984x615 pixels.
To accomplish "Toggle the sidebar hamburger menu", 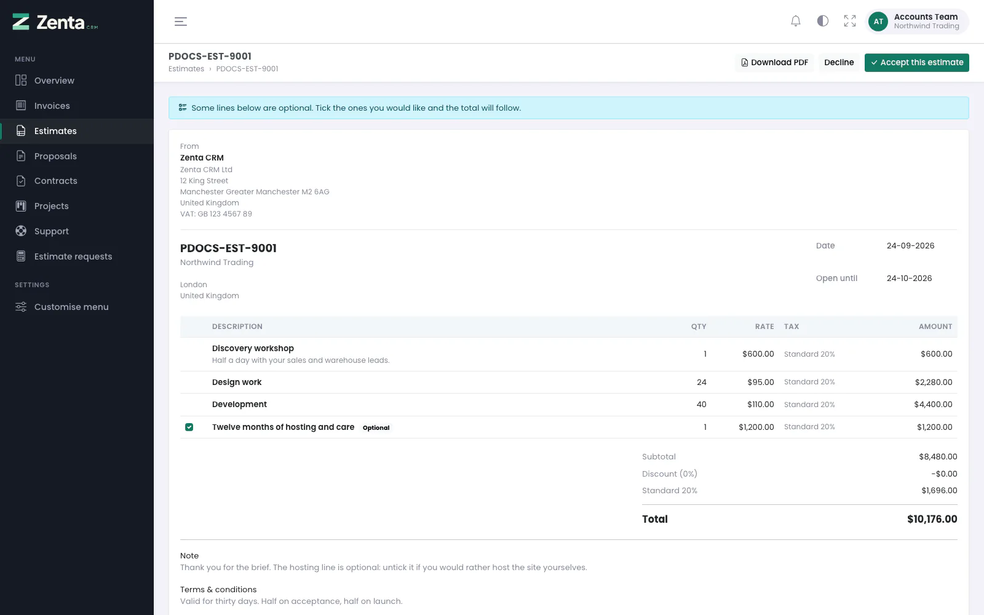I will (181, 22).
